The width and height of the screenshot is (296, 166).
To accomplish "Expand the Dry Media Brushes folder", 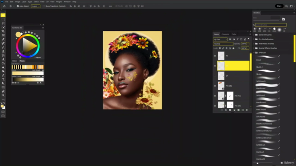I will 254,39.
